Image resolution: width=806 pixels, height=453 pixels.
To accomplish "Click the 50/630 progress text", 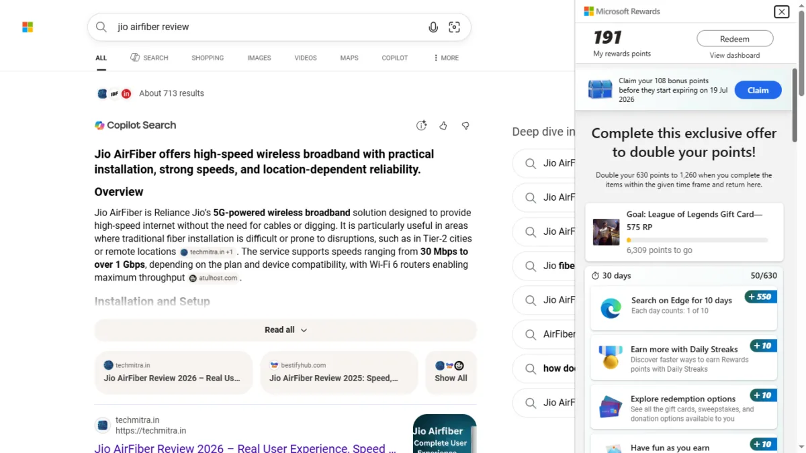I will pos(764,276).
